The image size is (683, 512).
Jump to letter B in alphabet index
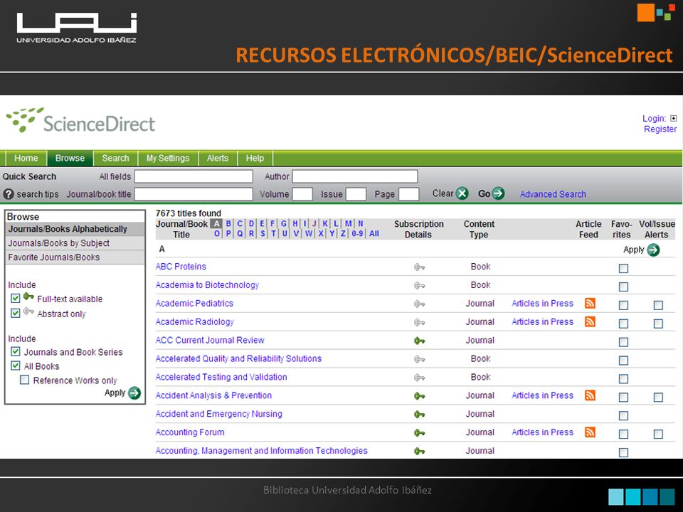[228, 224]
